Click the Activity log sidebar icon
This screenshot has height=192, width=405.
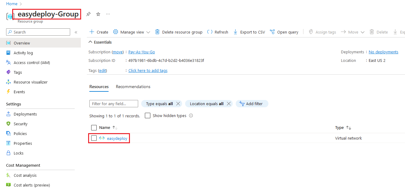click(9, 53)
